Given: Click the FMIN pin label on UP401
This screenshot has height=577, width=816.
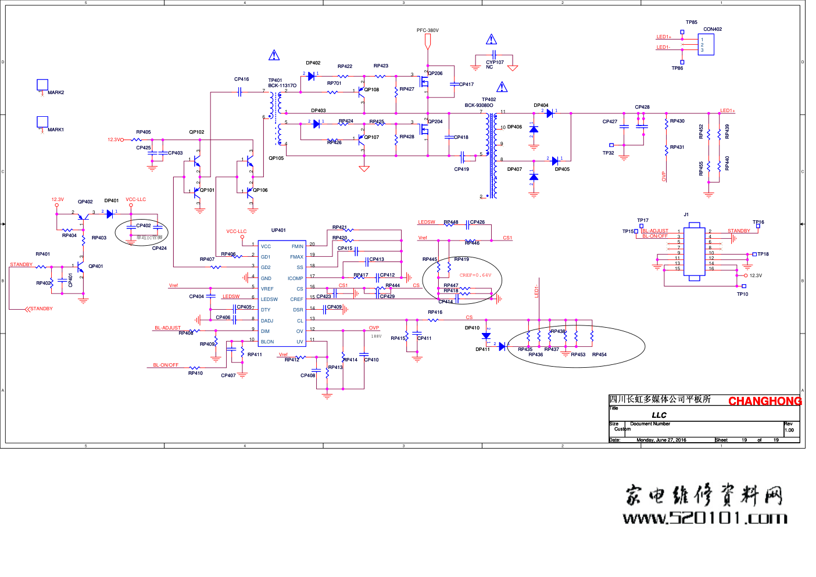Looking at the screenshot, I should [x=298, y=246].
